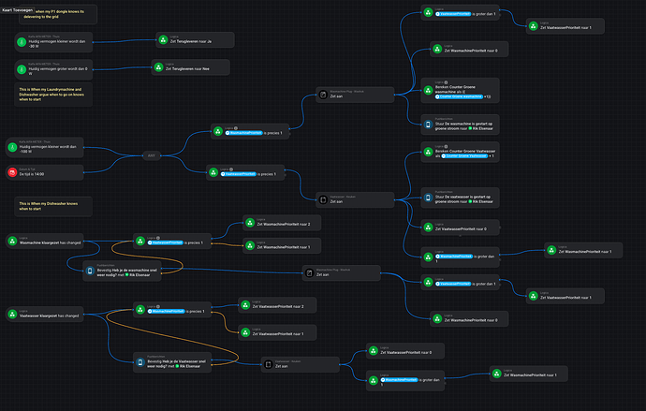The height and width of the screenshot is (411, 646).
Task: Click phone icon on 'Heb je de wasmachine snel weer nodig?'
Action: click(90, 271)
